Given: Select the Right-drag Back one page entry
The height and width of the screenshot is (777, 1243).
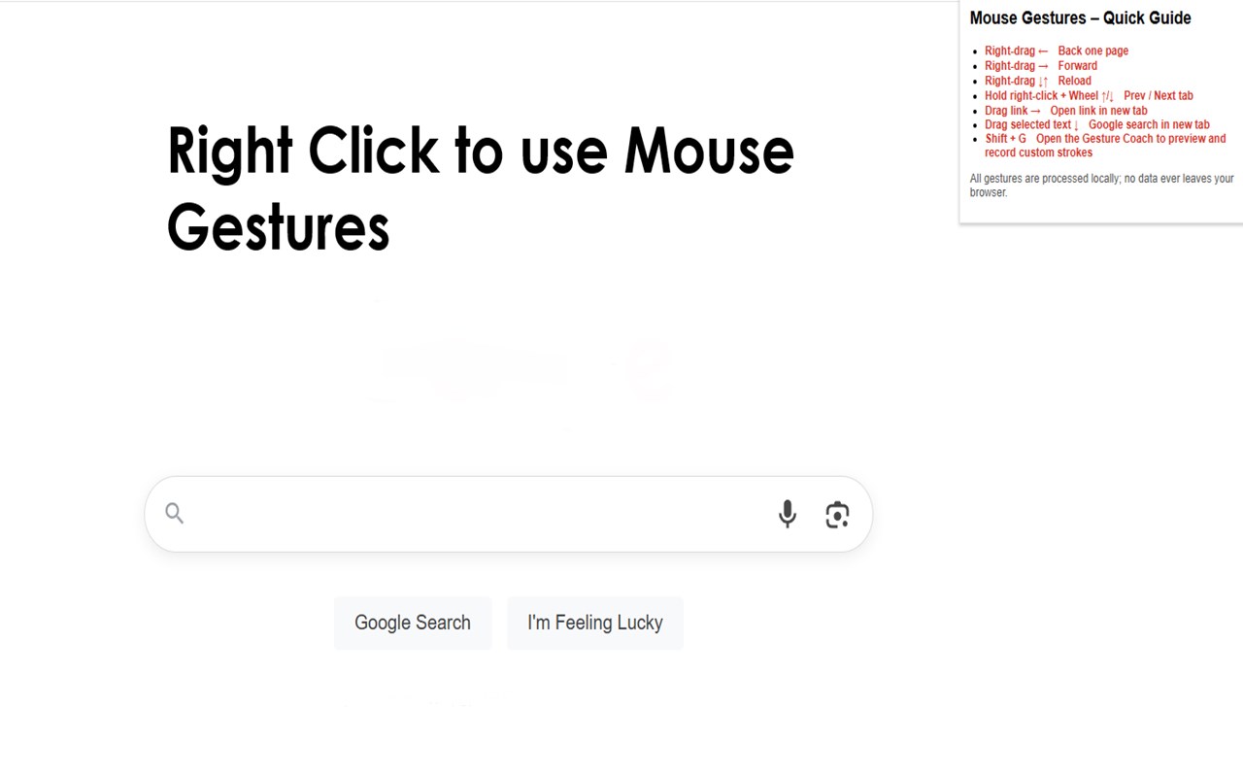Looking at the screenshot, I should coord(1057,51).
